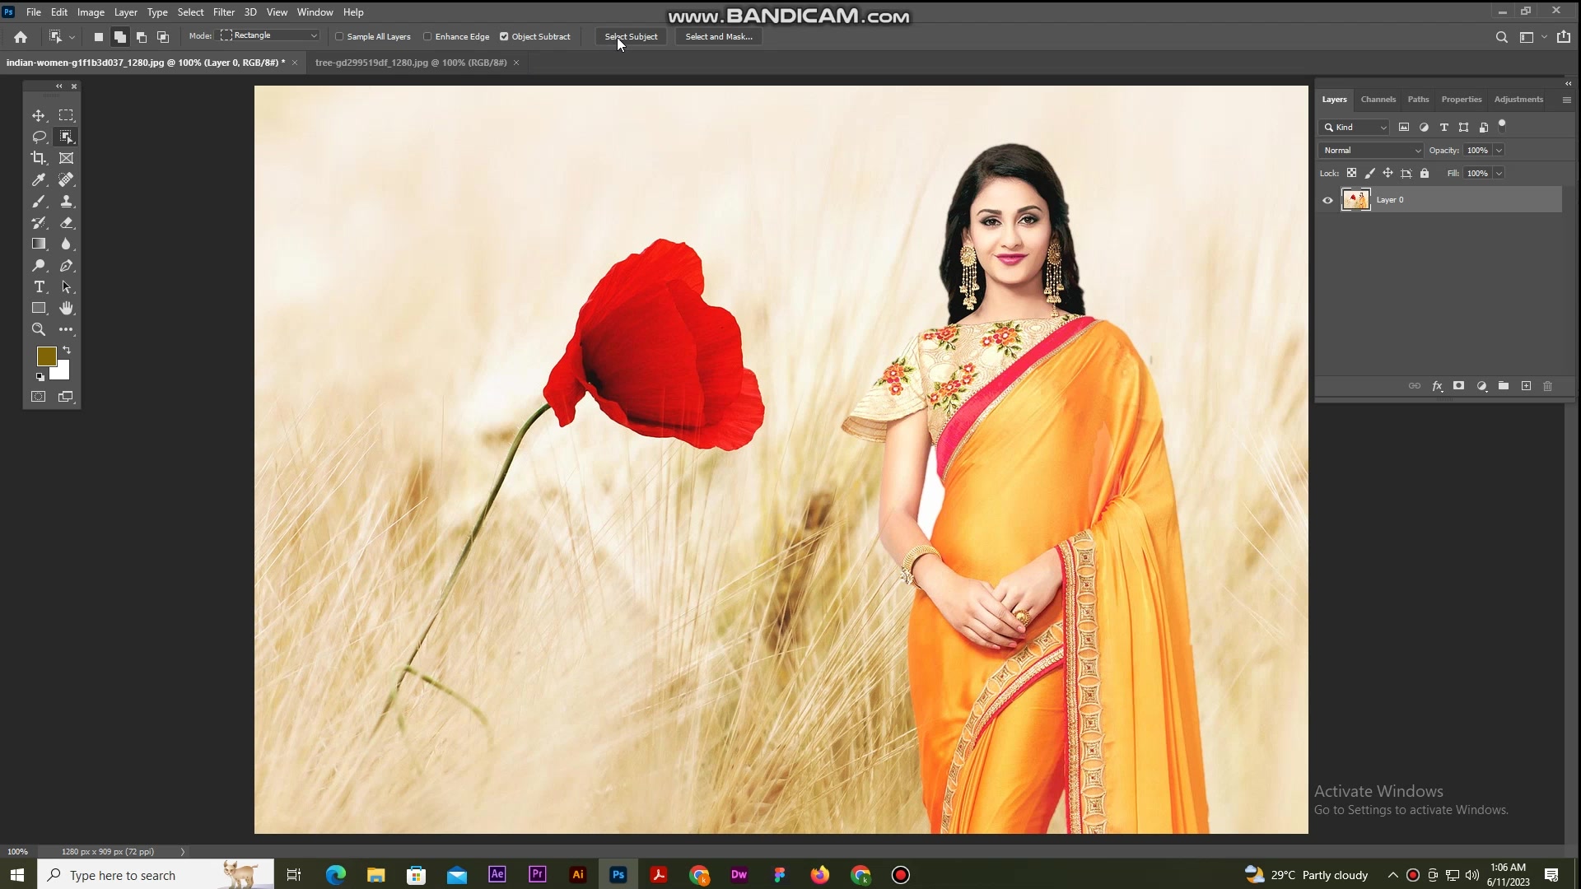The width and height of the screenshot is (1581, 889).
Task: Switch to the Channels tab
Action: point(1378,99)
